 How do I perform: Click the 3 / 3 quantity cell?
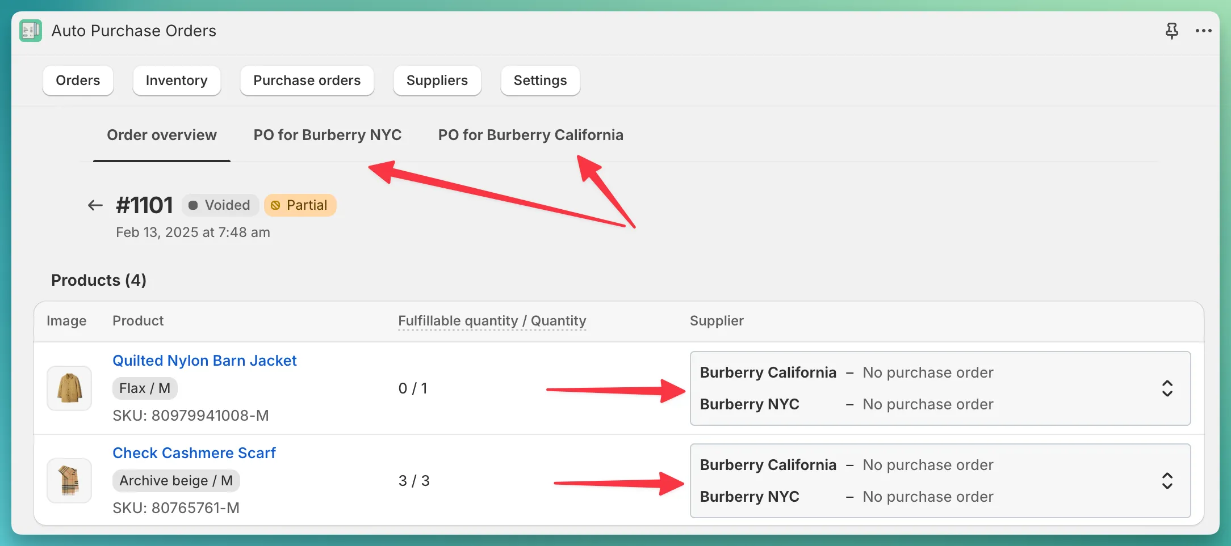[414, 481]
